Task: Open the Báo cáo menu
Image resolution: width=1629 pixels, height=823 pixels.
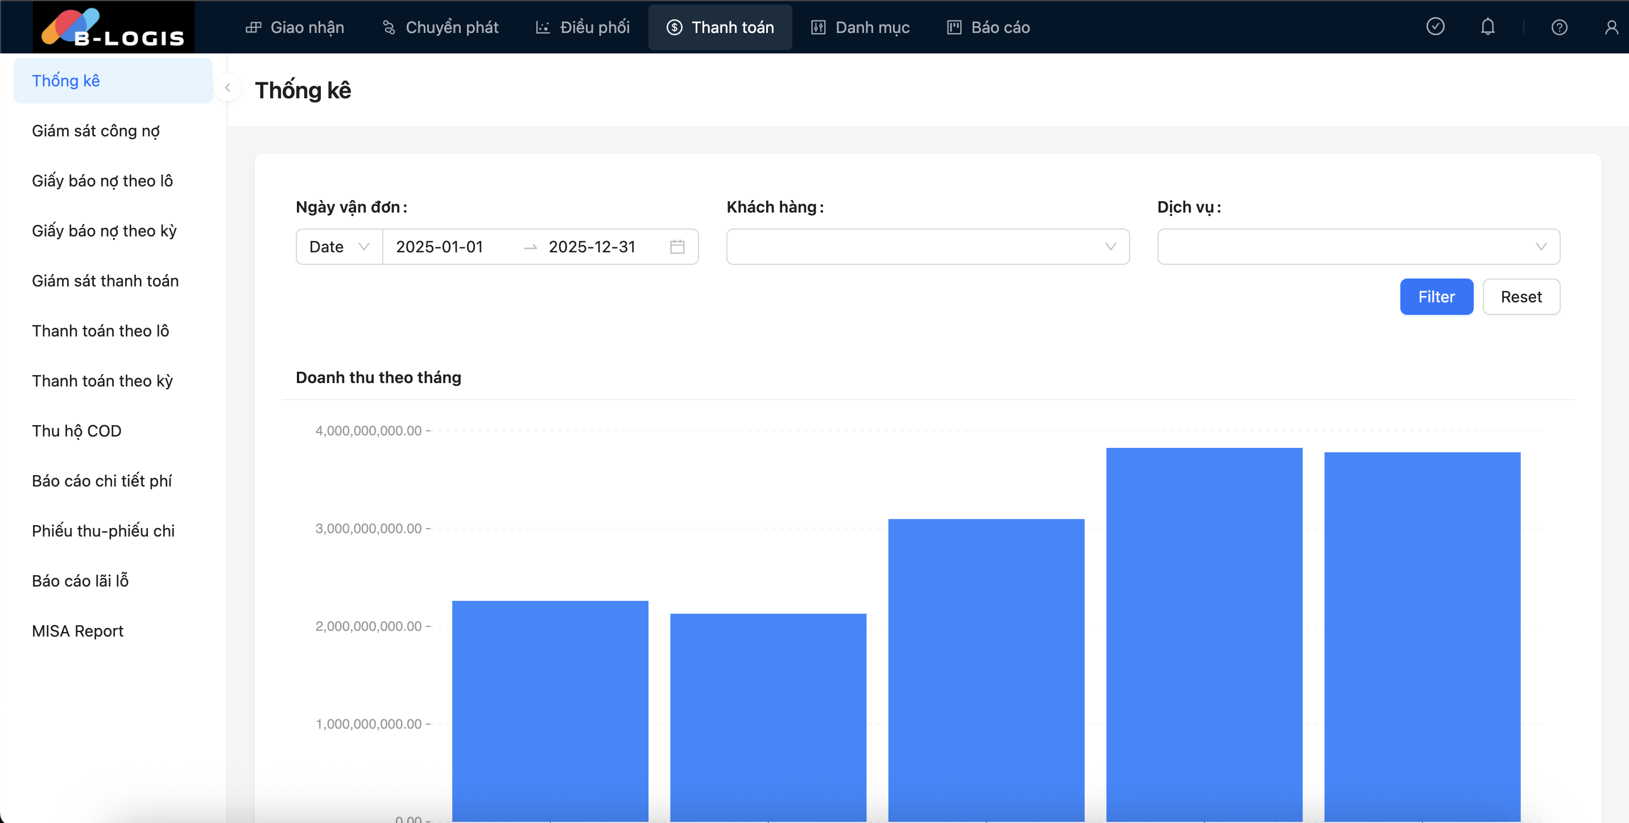Action: (x=989, y=27)
